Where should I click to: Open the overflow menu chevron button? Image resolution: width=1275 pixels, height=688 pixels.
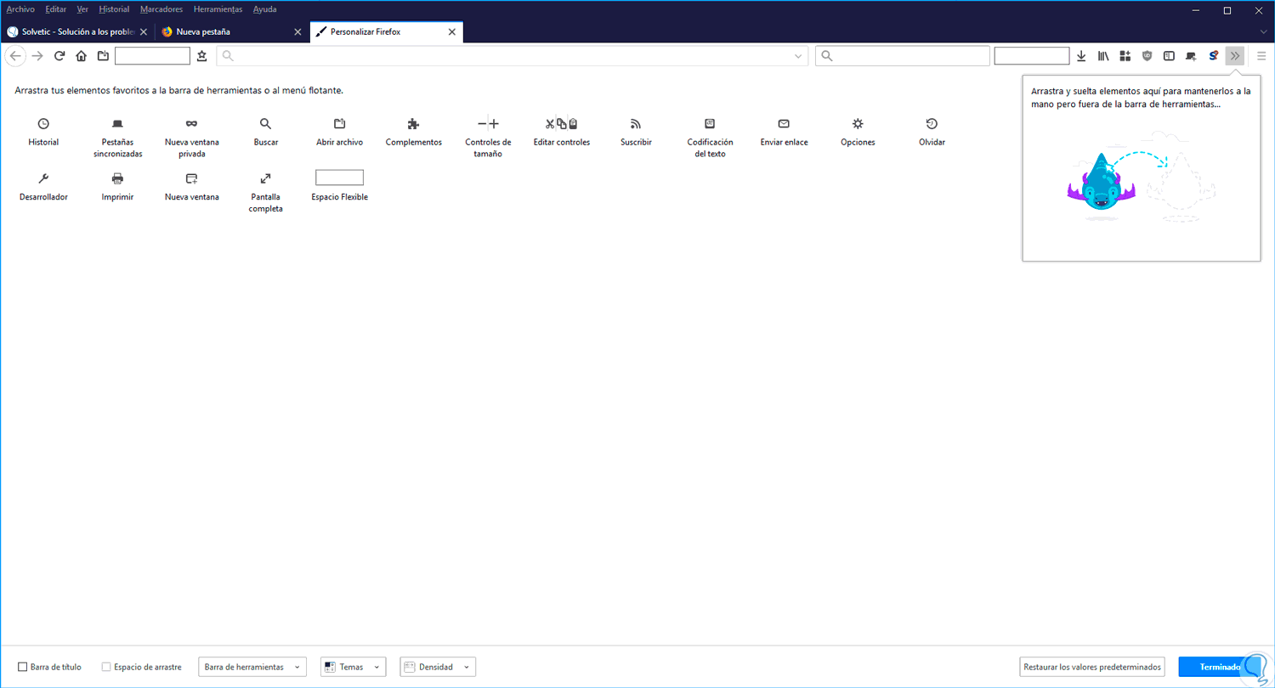pos(1235,56)
